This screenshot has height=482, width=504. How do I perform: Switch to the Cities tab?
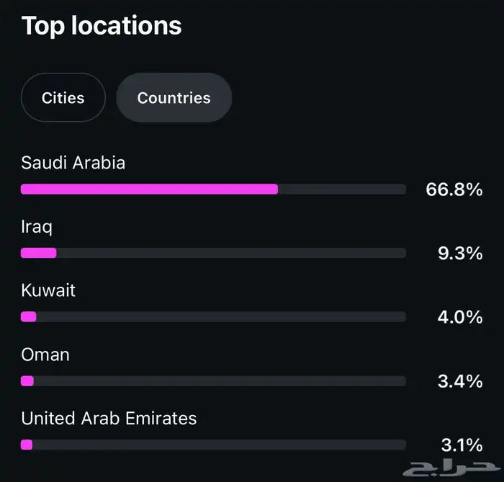click(x=63, y=98)
